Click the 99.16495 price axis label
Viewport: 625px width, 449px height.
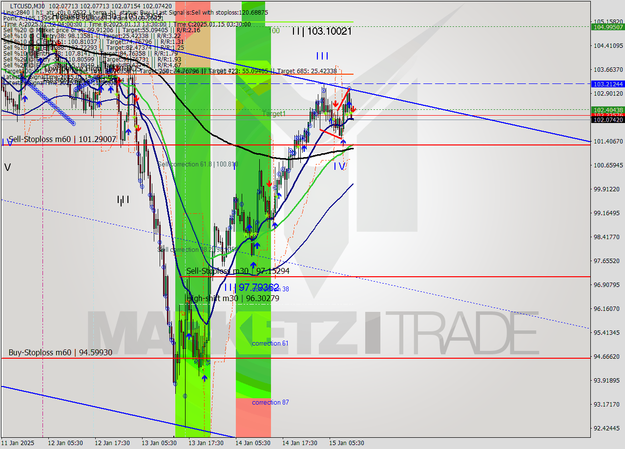tap(606, 213)
